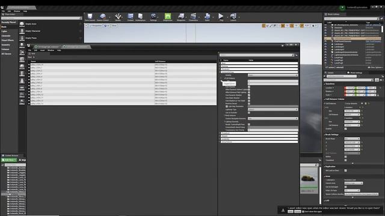Toggle Enabled checkbox in Cull Distance Volume
The width and height of the screenshot is (385, 216).
tap(345, 129)
